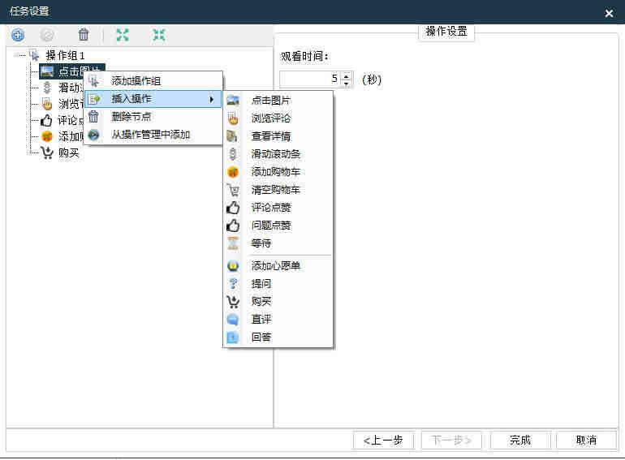Click the submenu arrow beside 插入操作
Screen dimensions: 625x460
click(x=212, y=99)
